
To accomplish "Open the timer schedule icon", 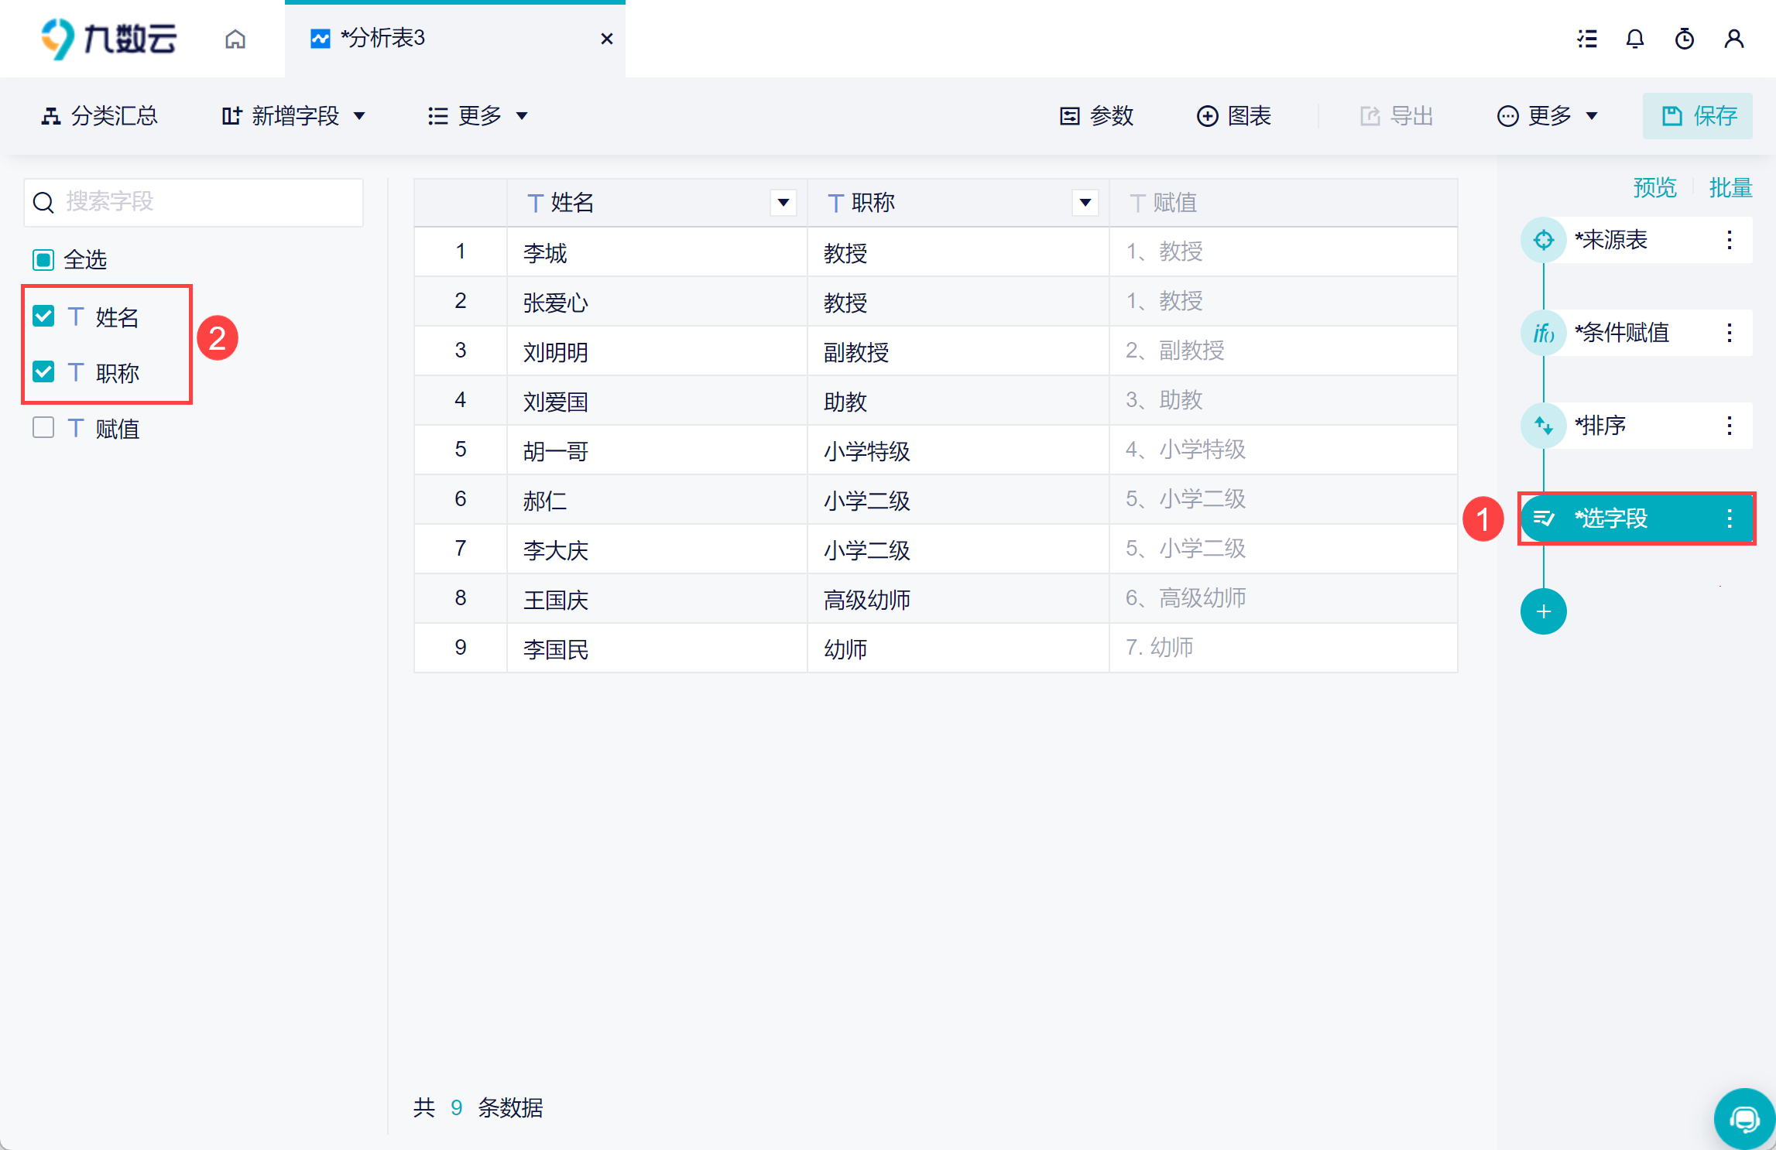I will coord(1685,39).
